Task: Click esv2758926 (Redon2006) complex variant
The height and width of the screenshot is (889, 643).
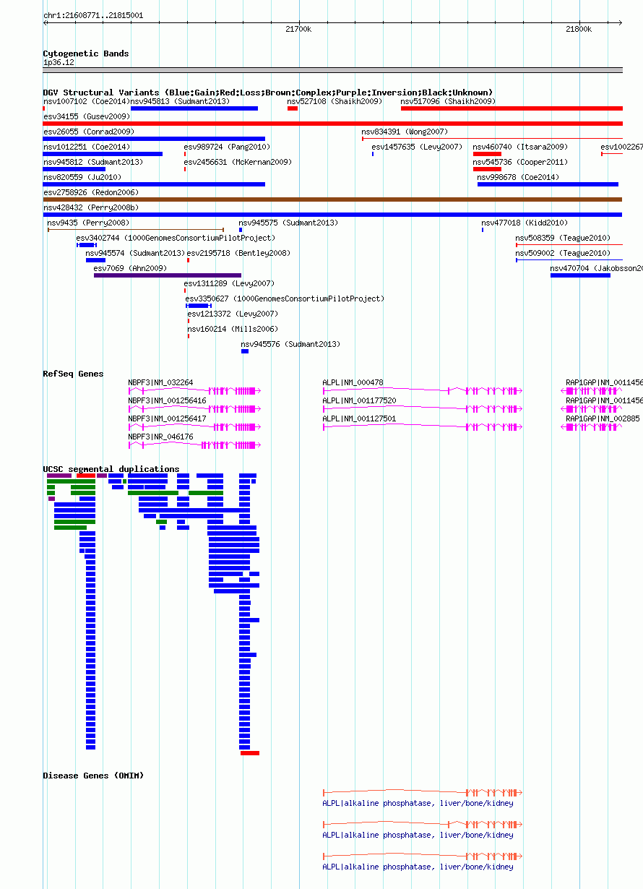Action: [x=332, y=199]
